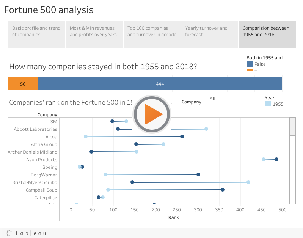Image resolution: width=303 pixels, height=238 pixels.
Task: Switch to Basic profile and trend tab
Action: coord(37,35)
